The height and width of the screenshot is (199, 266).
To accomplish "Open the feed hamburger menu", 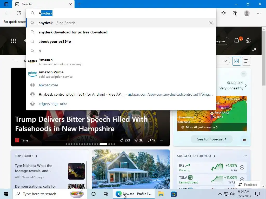I will pos(15,61).
